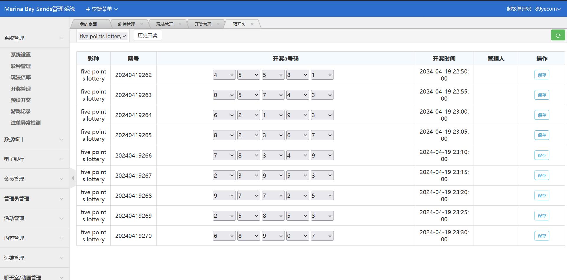Expand the 数据统计 sidebar section
Screen dimensions: 567x280
(x=35, y=139)
